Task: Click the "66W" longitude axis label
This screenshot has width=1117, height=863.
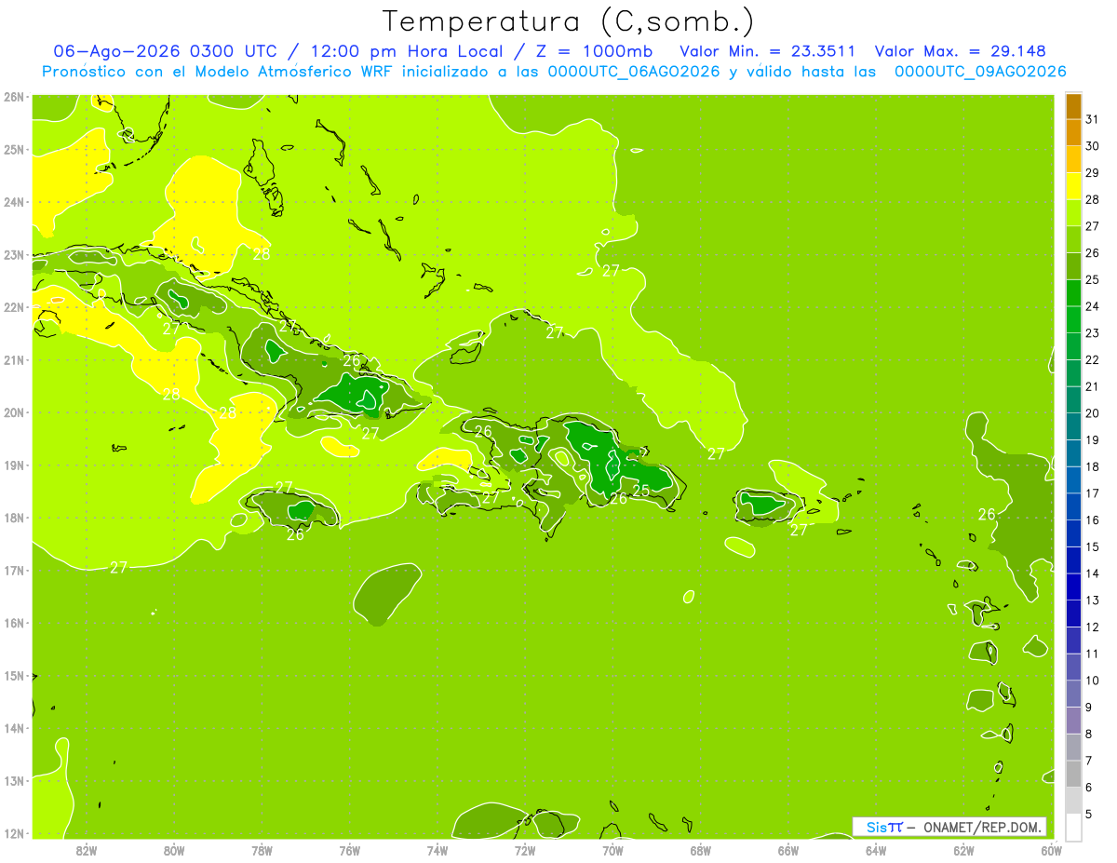Action: 787,850
